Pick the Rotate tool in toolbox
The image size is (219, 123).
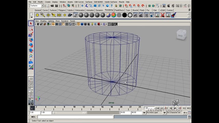pos(31,45)
